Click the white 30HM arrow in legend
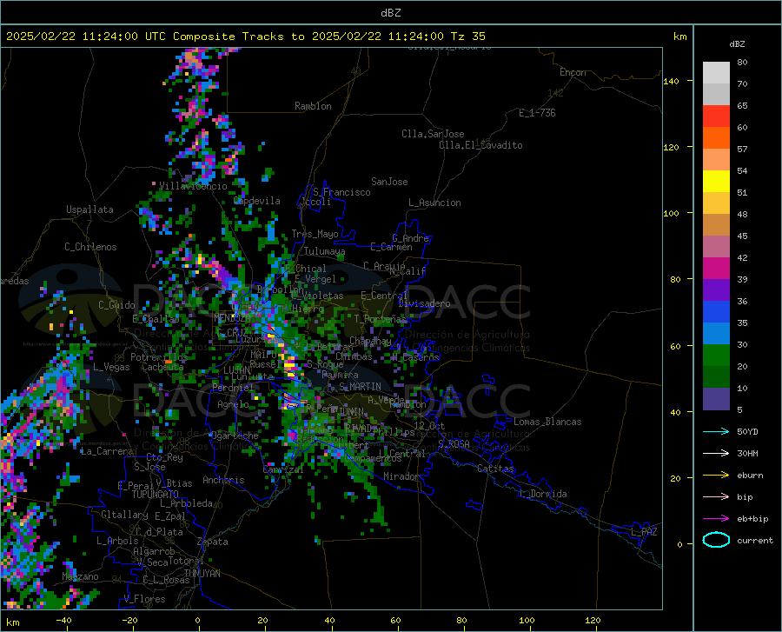This screenshot has height=632, width=782. coord(716,453)
